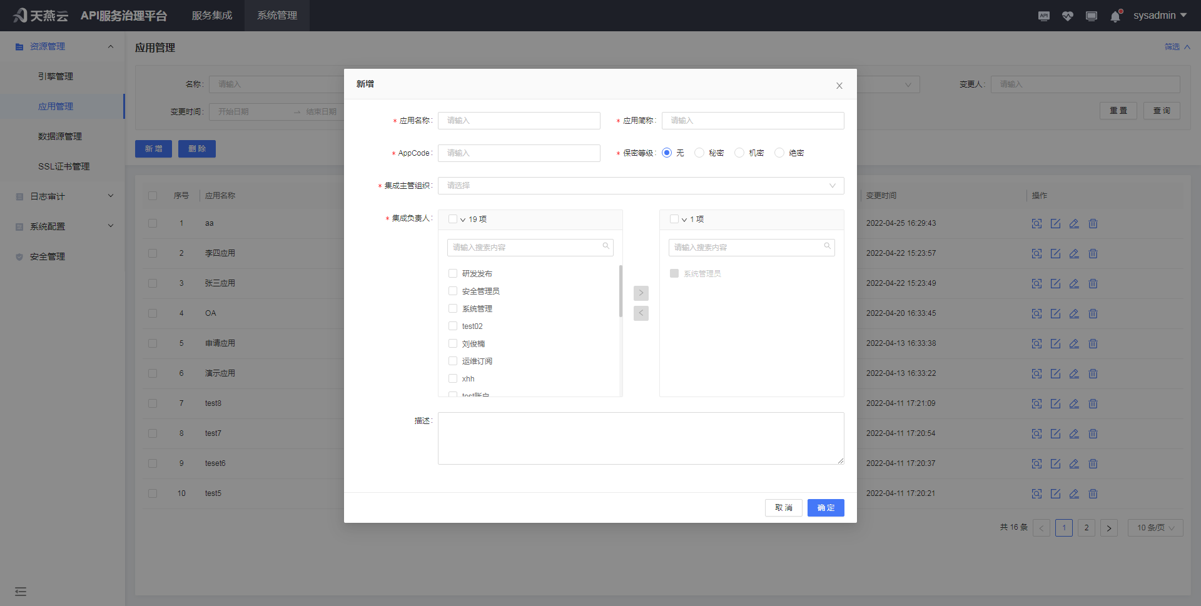The height and width of the screenshot is (606, 1201).
Task: Click the notification bell icon
Action: click(1115, 16)
